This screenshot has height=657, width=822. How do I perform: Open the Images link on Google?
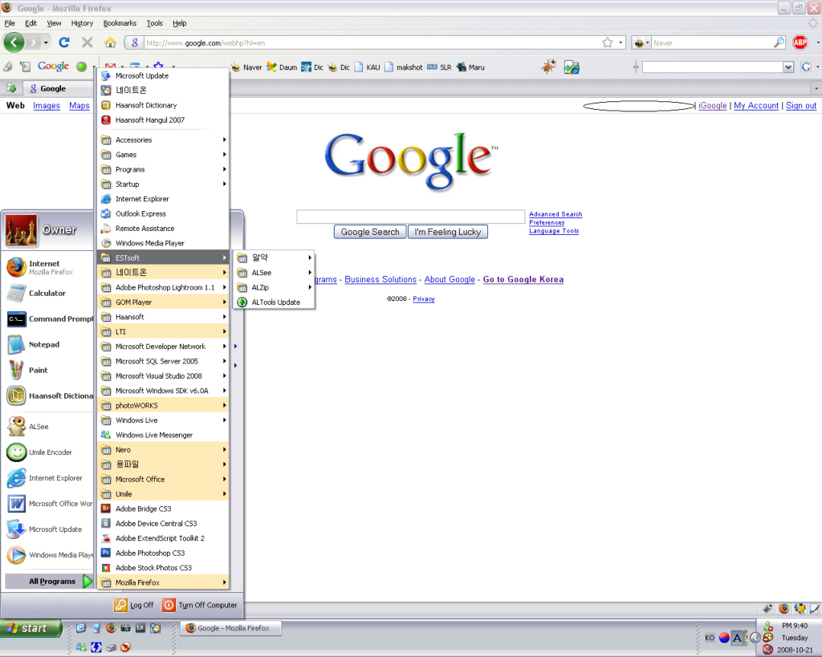pyautogui.click(x=47, y=106)
